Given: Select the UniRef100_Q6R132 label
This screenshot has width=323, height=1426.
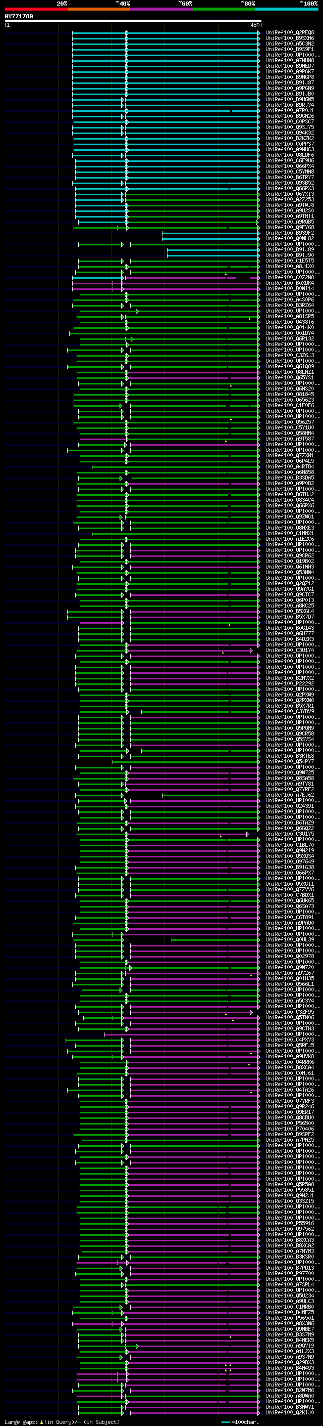Looking at the screenshot, I should click(x=290, y=339).
